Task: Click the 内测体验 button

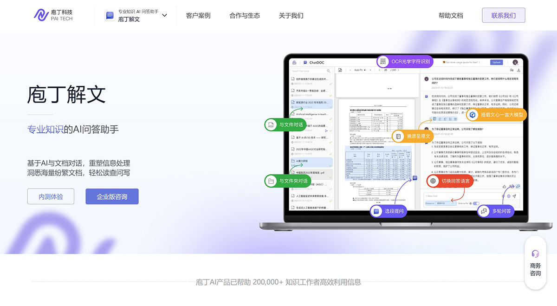Action: click(x=51, y=196)
